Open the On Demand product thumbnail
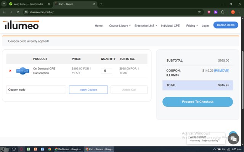The image size is (244, 152). 23,71
